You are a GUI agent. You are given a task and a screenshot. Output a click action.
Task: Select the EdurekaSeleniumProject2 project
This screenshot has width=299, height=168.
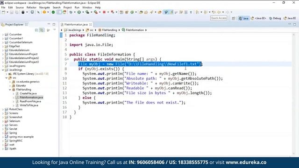click(x=24, y=58)
